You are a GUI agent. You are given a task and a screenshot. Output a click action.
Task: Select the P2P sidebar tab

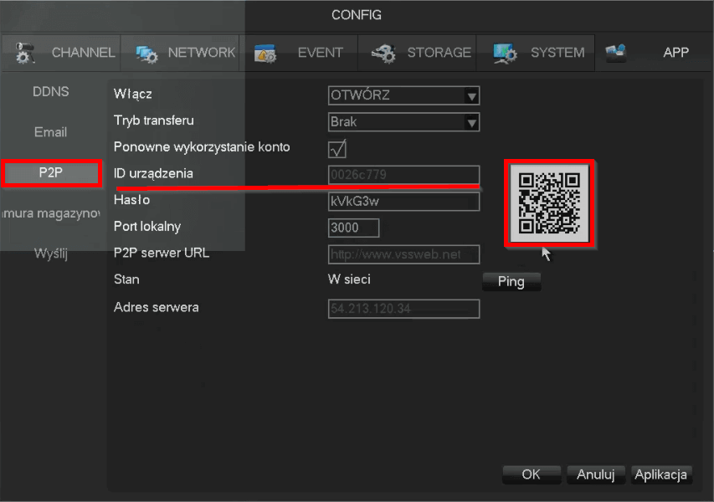point(51,173)
